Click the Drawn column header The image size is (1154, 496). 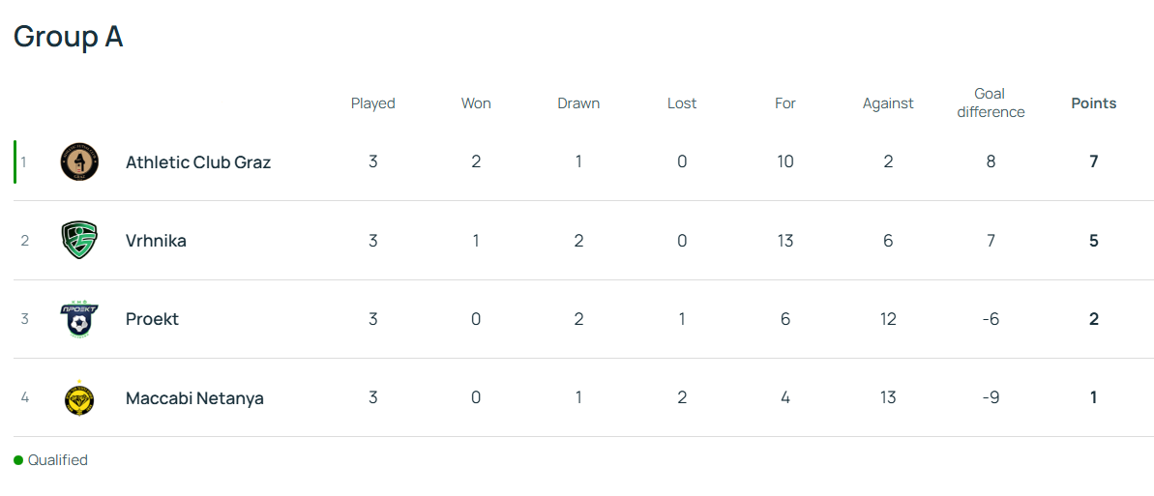pyautogui.click(x=578, y=103)
